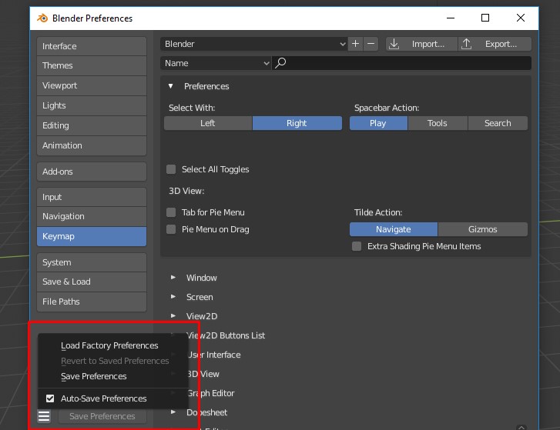Open the Save & Load tab
Viewport: 560px width, 430px height.
click(92, 282)
